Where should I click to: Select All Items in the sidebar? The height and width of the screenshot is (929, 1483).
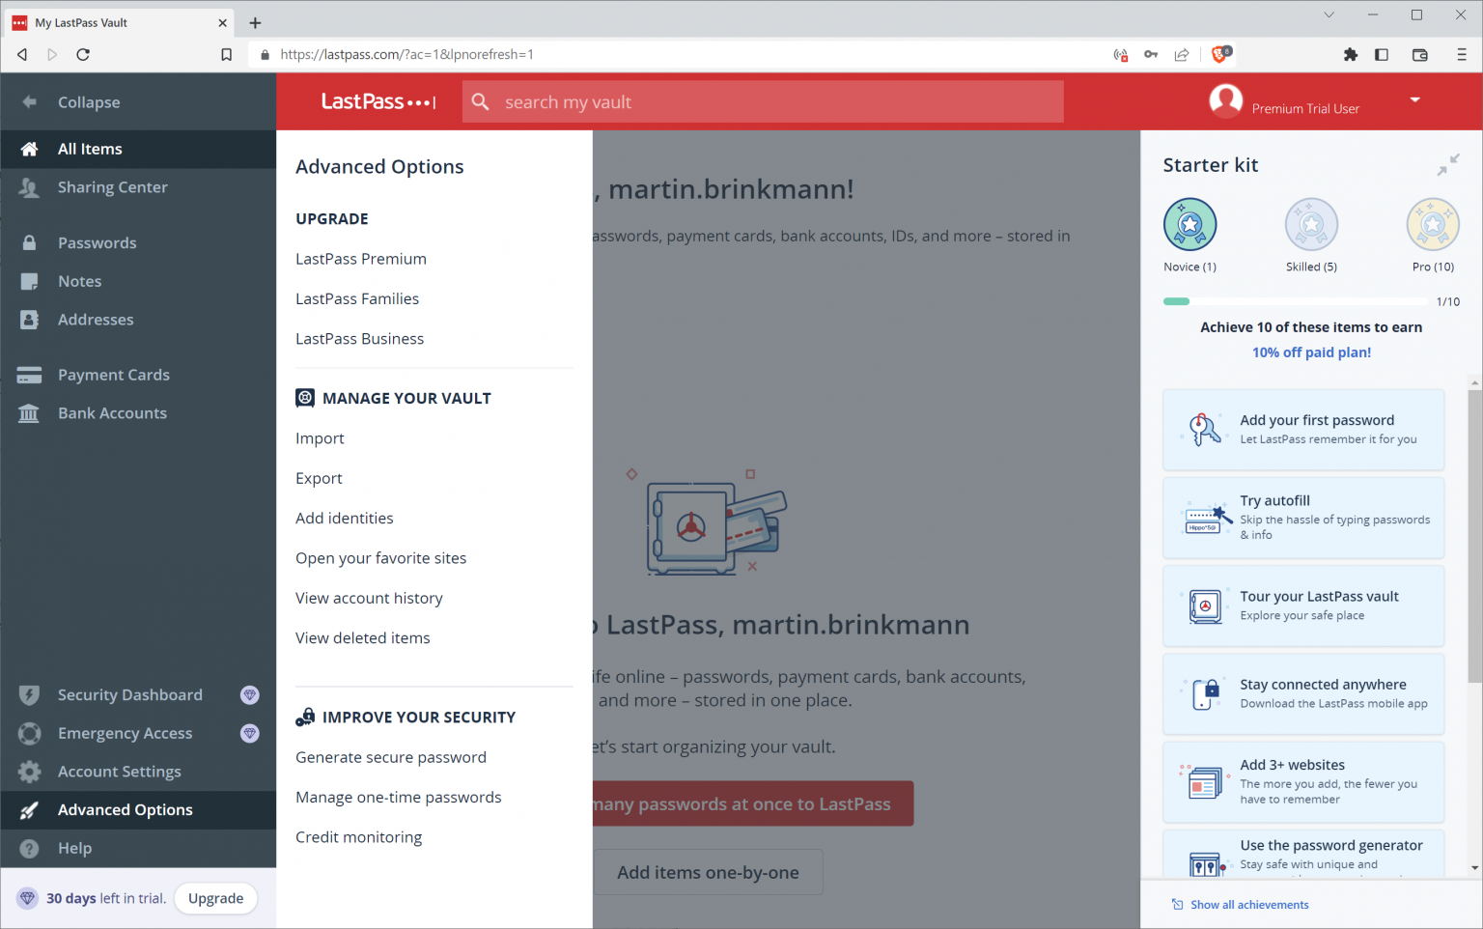point(89,149)
